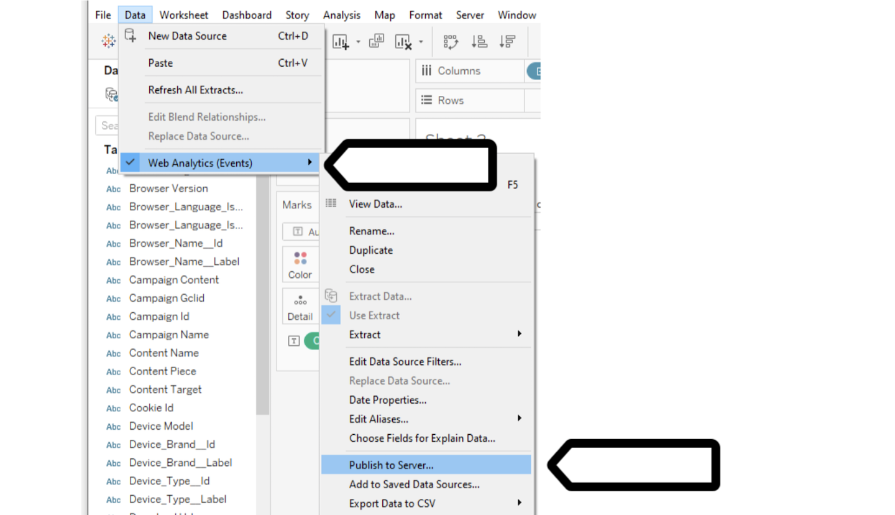Choose Paste in the Data menu
The width and height of the screenshot is (895, 515).
click(x=222, y=63)
